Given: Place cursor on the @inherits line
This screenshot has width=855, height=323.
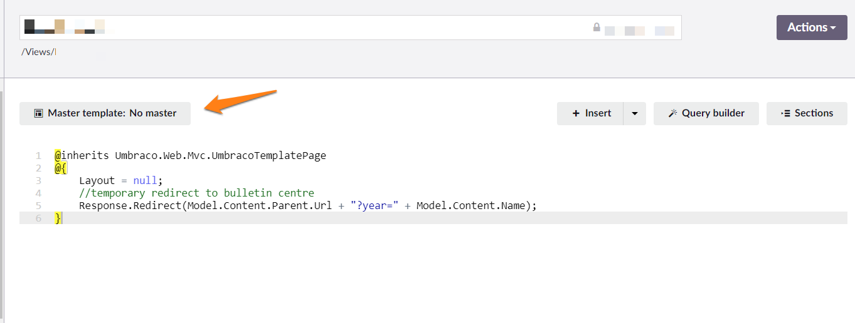Looking at the screenshot, I should click(190, 156).
